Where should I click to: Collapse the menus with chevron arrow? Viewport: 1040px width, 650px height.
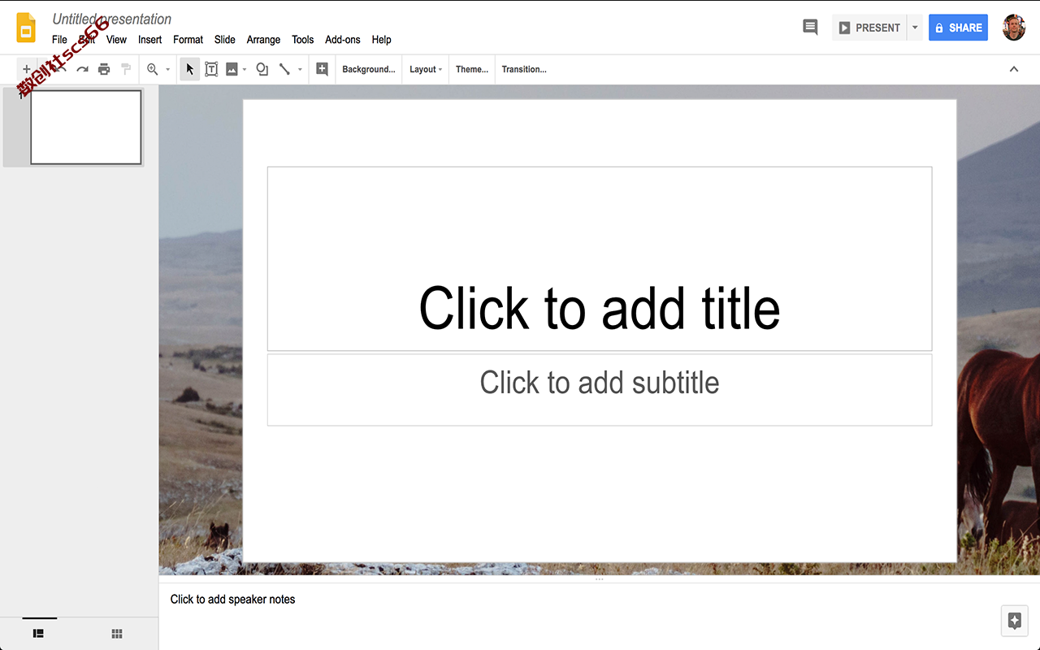coord(1014,69)
